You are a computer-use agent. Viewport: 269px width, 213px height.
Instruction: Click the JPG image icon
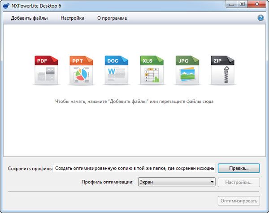(x=187, y=70)
